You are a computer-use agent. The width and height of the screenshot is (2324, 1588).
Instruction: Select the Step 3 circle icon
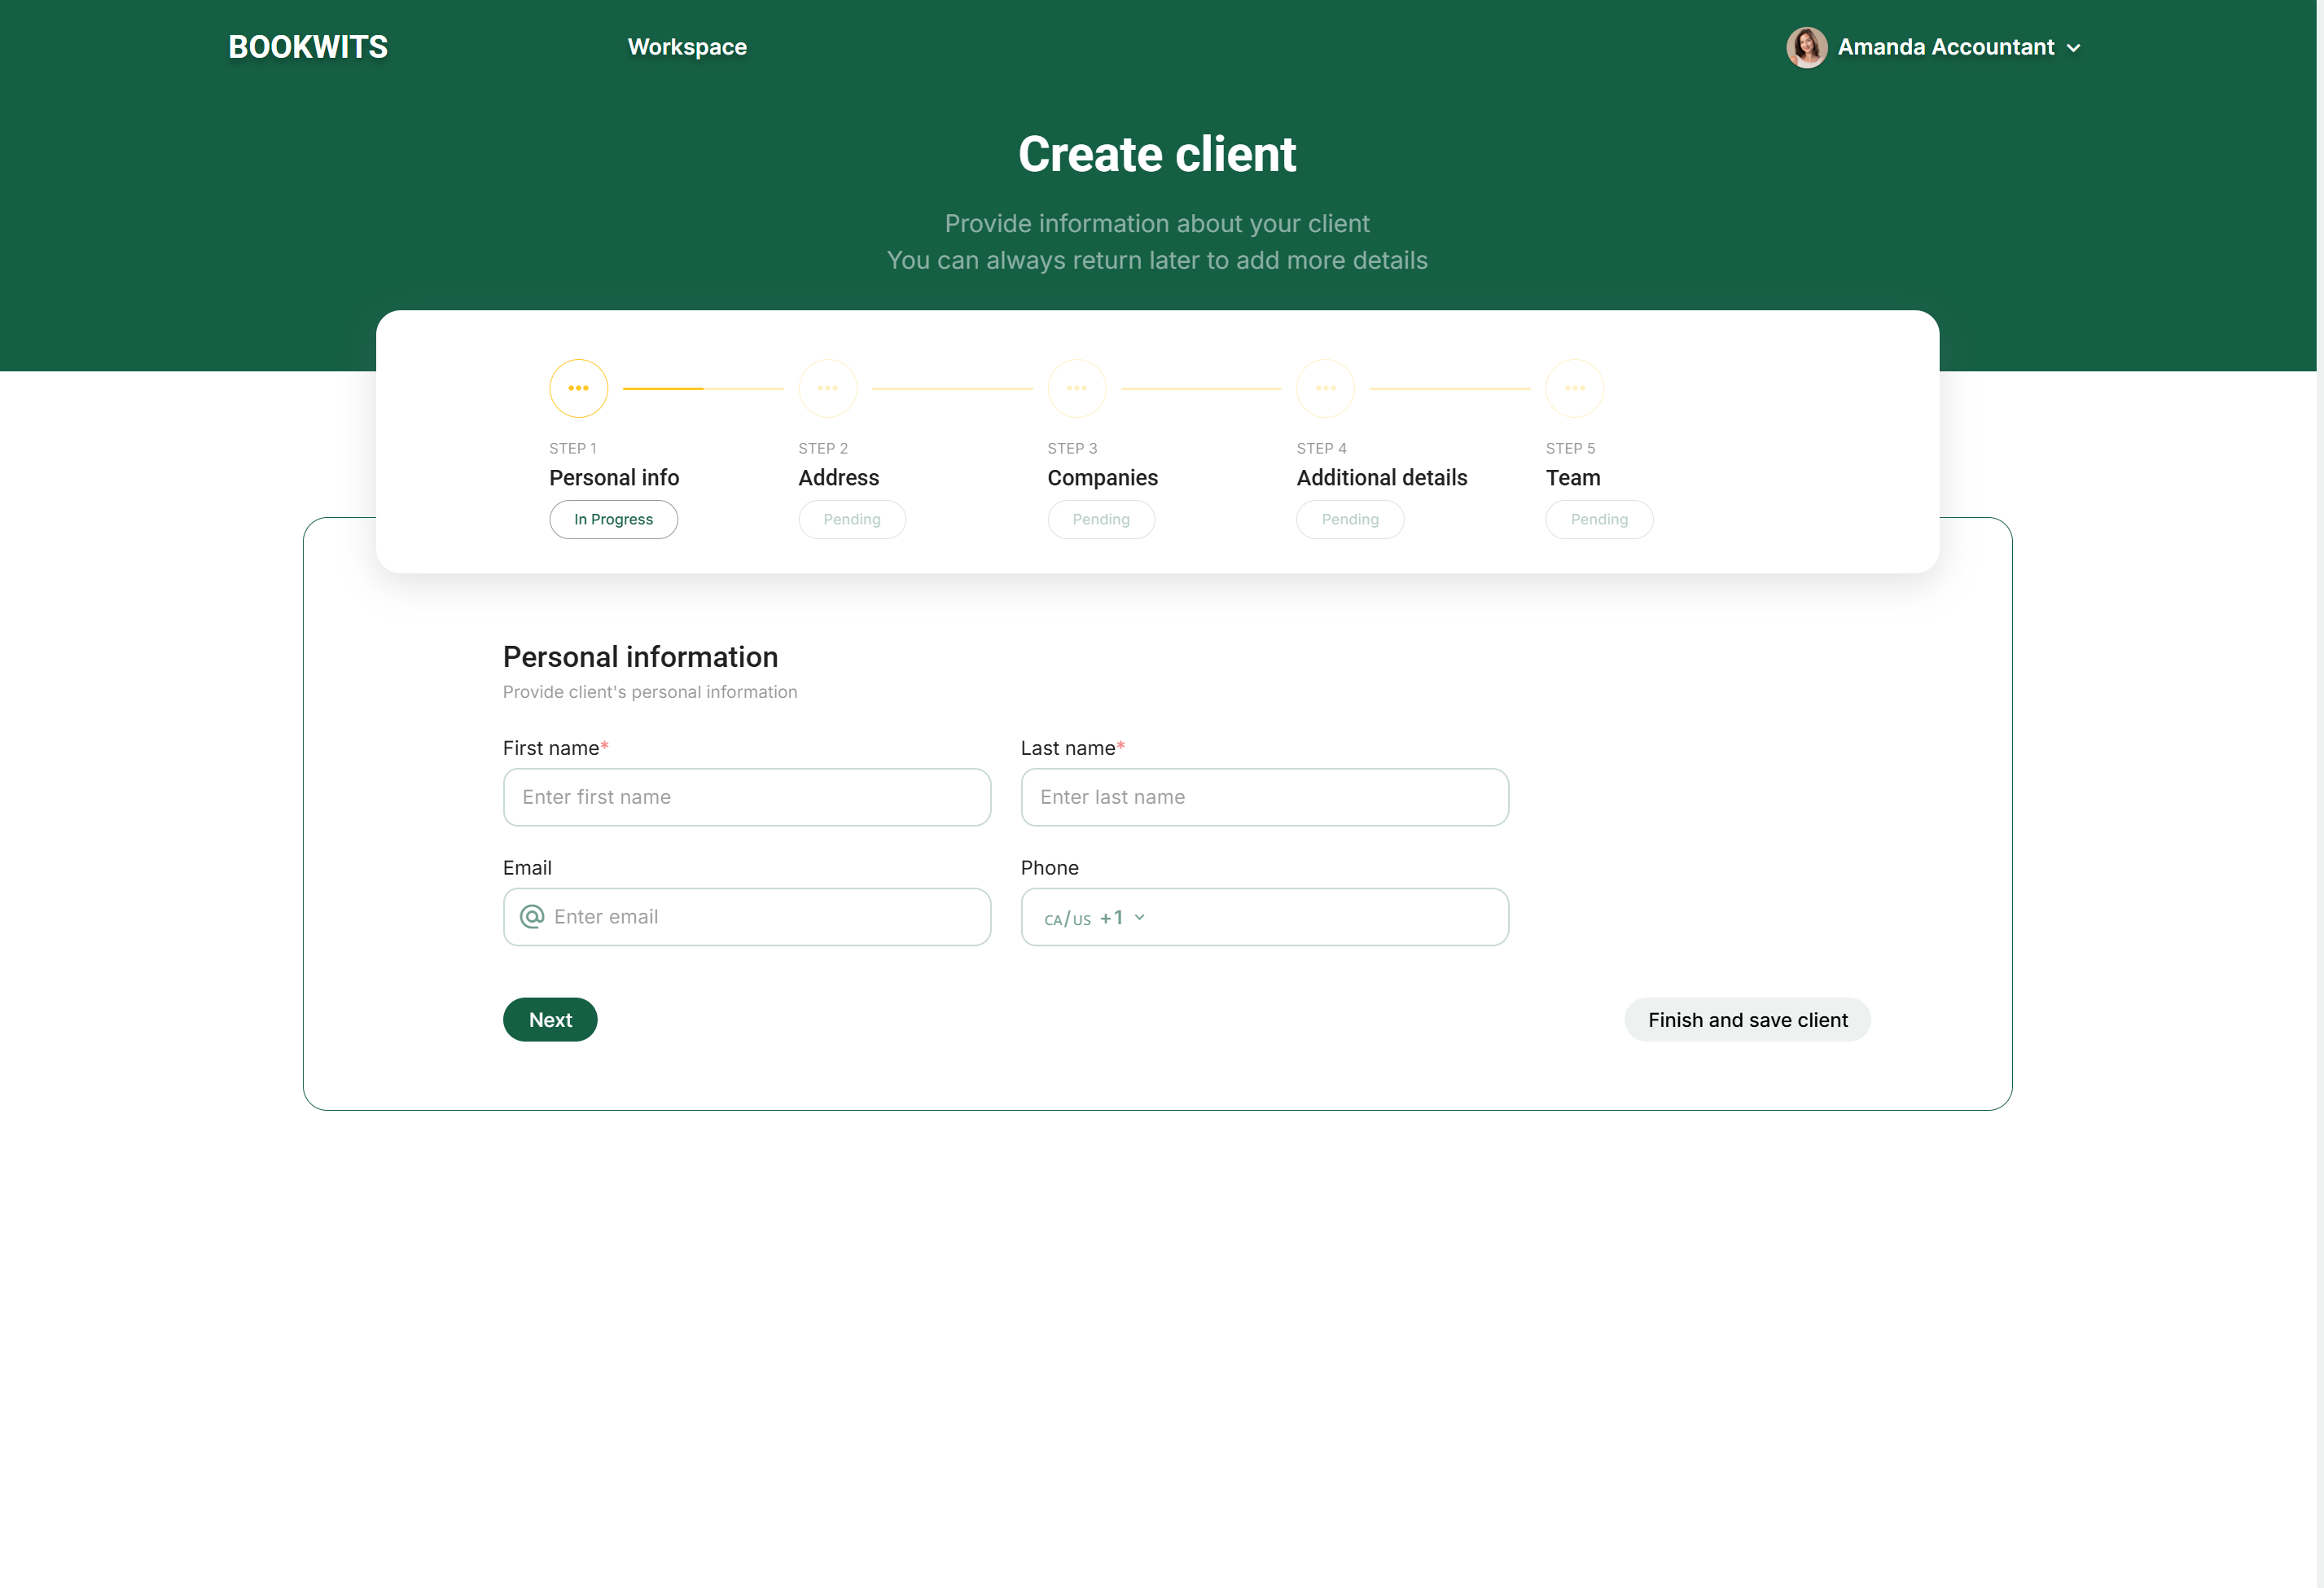(1076, 388)
